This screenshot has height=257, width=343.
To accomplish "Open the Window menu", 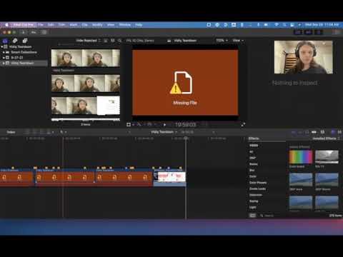I will click(125, 25).
